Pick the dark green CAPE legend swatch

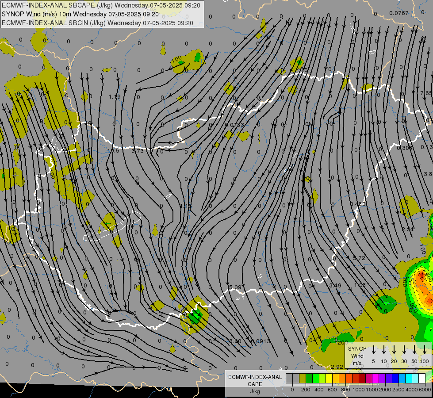tap(309, 379)
